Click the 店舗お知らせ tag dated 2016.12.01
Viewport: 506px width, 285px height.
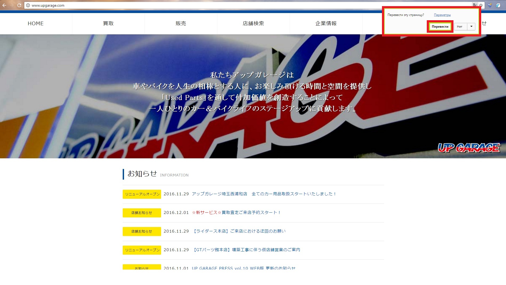point(142,213)
